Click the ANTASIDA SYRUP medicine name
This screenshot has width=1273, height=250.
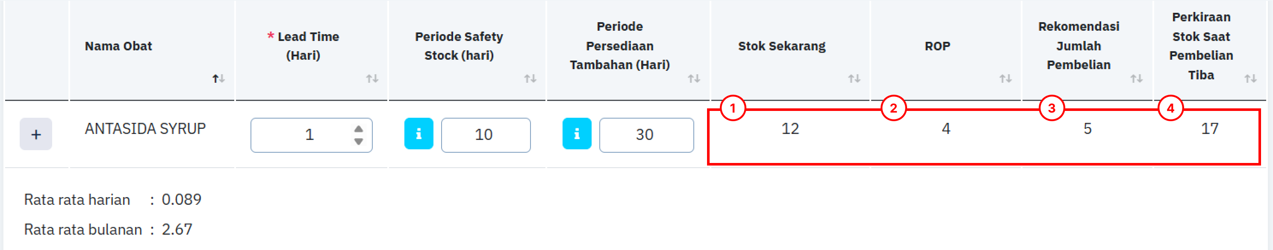point(145,129)
